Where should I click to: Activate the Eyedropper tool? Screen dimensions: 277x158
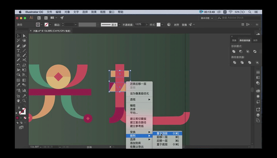point(18,85)
